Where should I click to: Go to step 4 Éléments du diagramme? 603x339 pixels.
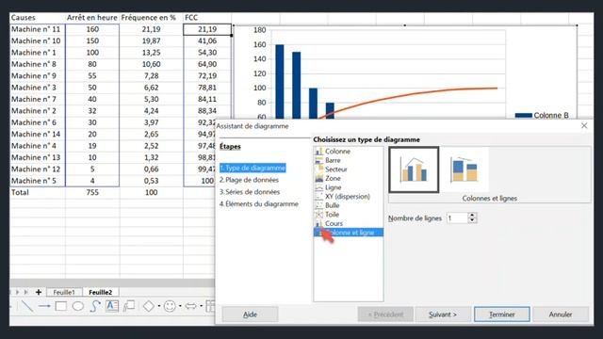coord(259,204)
